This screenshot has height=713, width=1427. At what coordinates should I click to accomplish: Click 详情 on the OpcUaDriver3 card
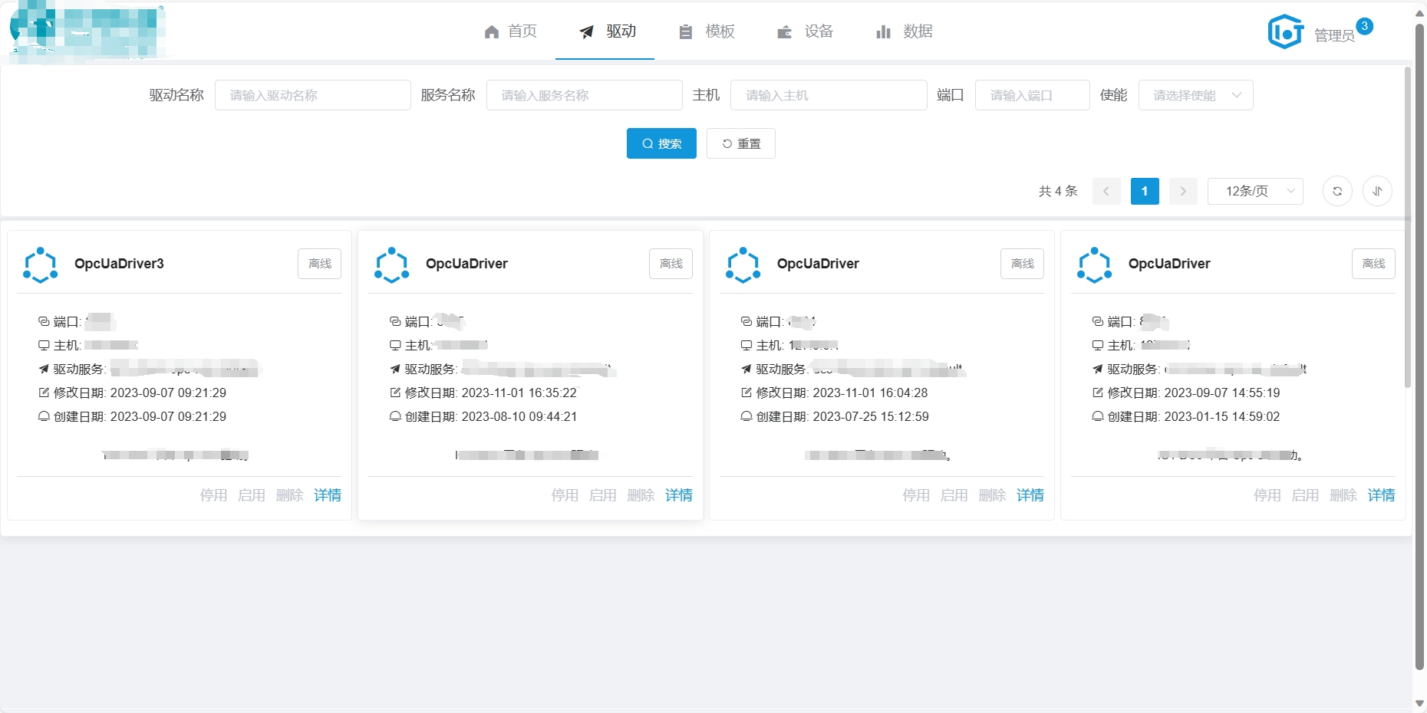coord(328,495)
